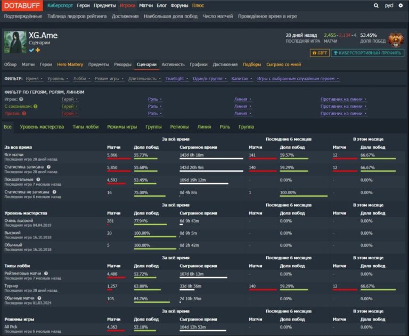Switch to Рекорды profile tab
The width and height of the screenshot is (409, 336).
pos(122,65)
